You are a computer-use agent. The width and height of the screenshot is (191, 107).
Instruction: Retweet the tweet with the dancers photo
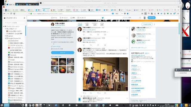click(x=91, y=93)
